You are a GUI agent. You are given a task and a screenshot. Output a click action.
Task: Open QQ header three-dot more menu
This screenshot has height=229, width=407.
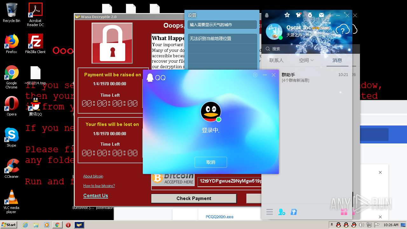point(330,15)
